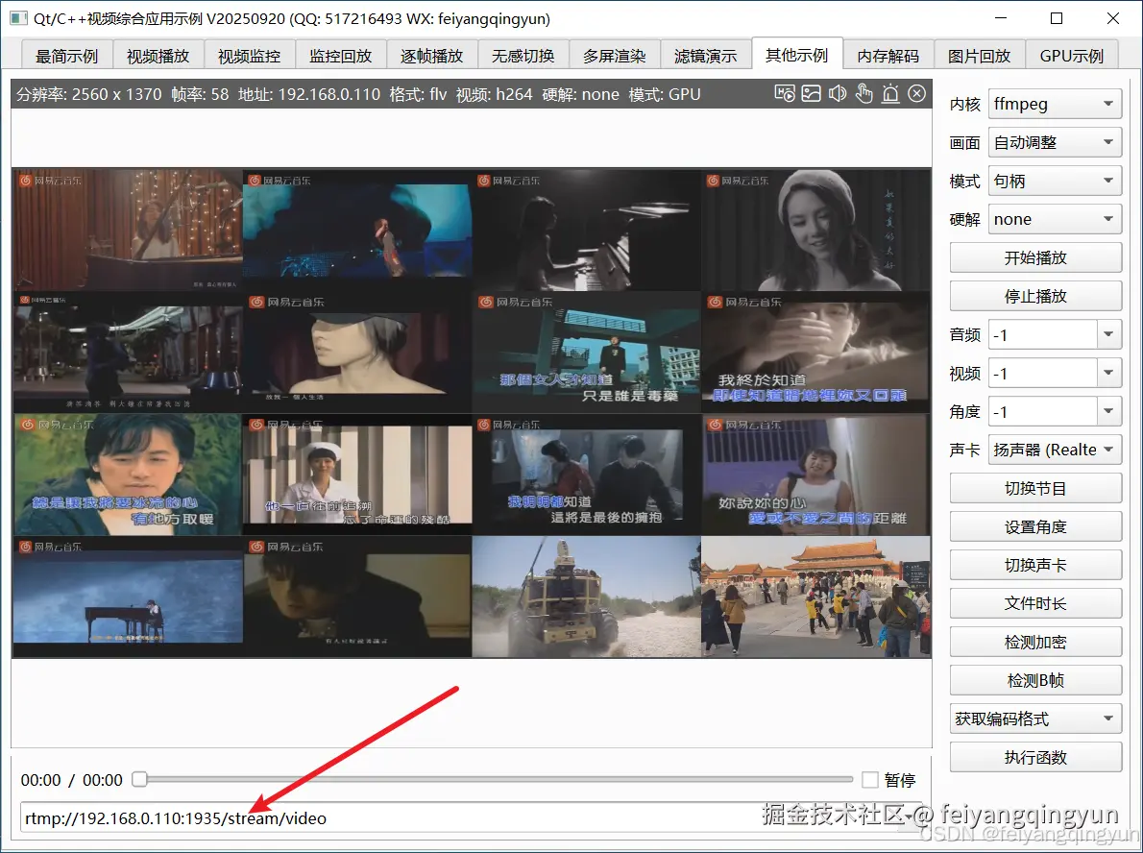The height and width of the screenshot is (853, 1143).
Task: Switch to the GPU示例 tab
Action: pyautogui.click(x=1072, y=56)
